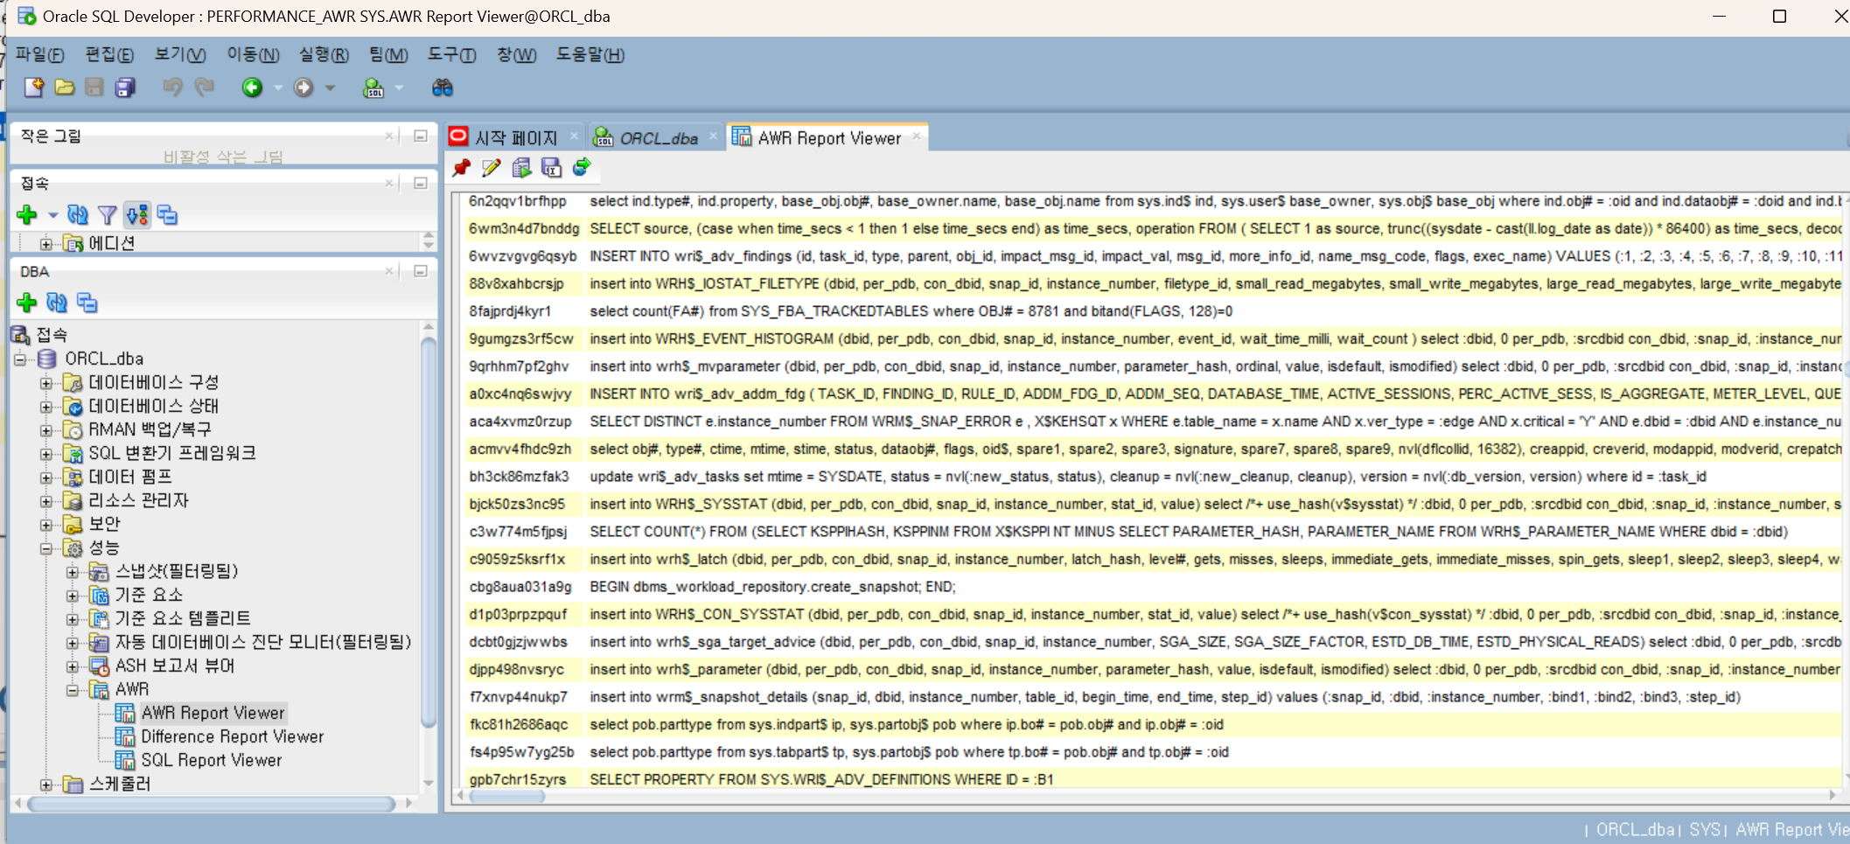The width and height of the screenshot is (1850, 844).
Task: Select SQL Report Viewer in tree
Action: (212, 761)
